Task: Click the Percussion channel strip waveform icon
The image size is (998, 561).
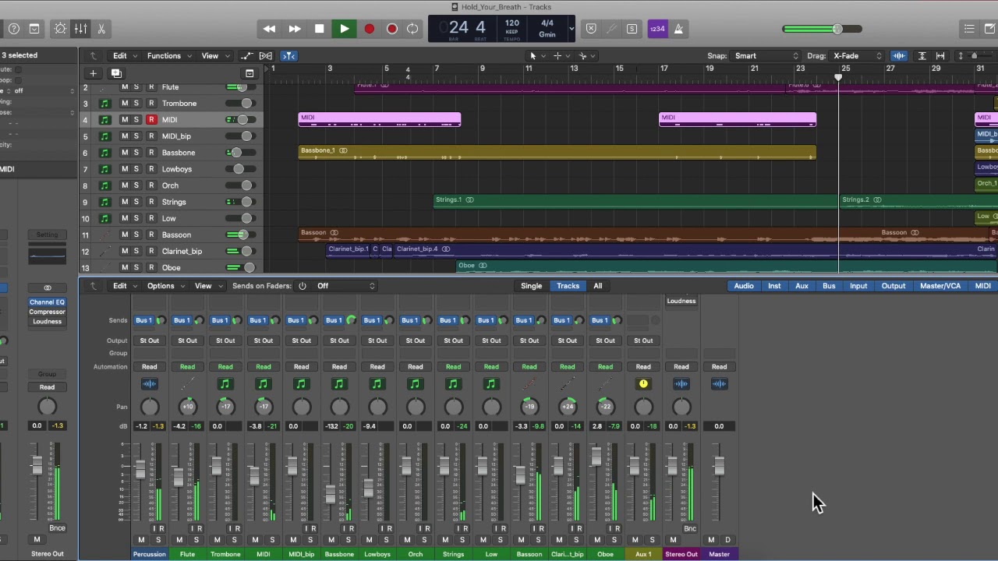Action: [149, 383]
